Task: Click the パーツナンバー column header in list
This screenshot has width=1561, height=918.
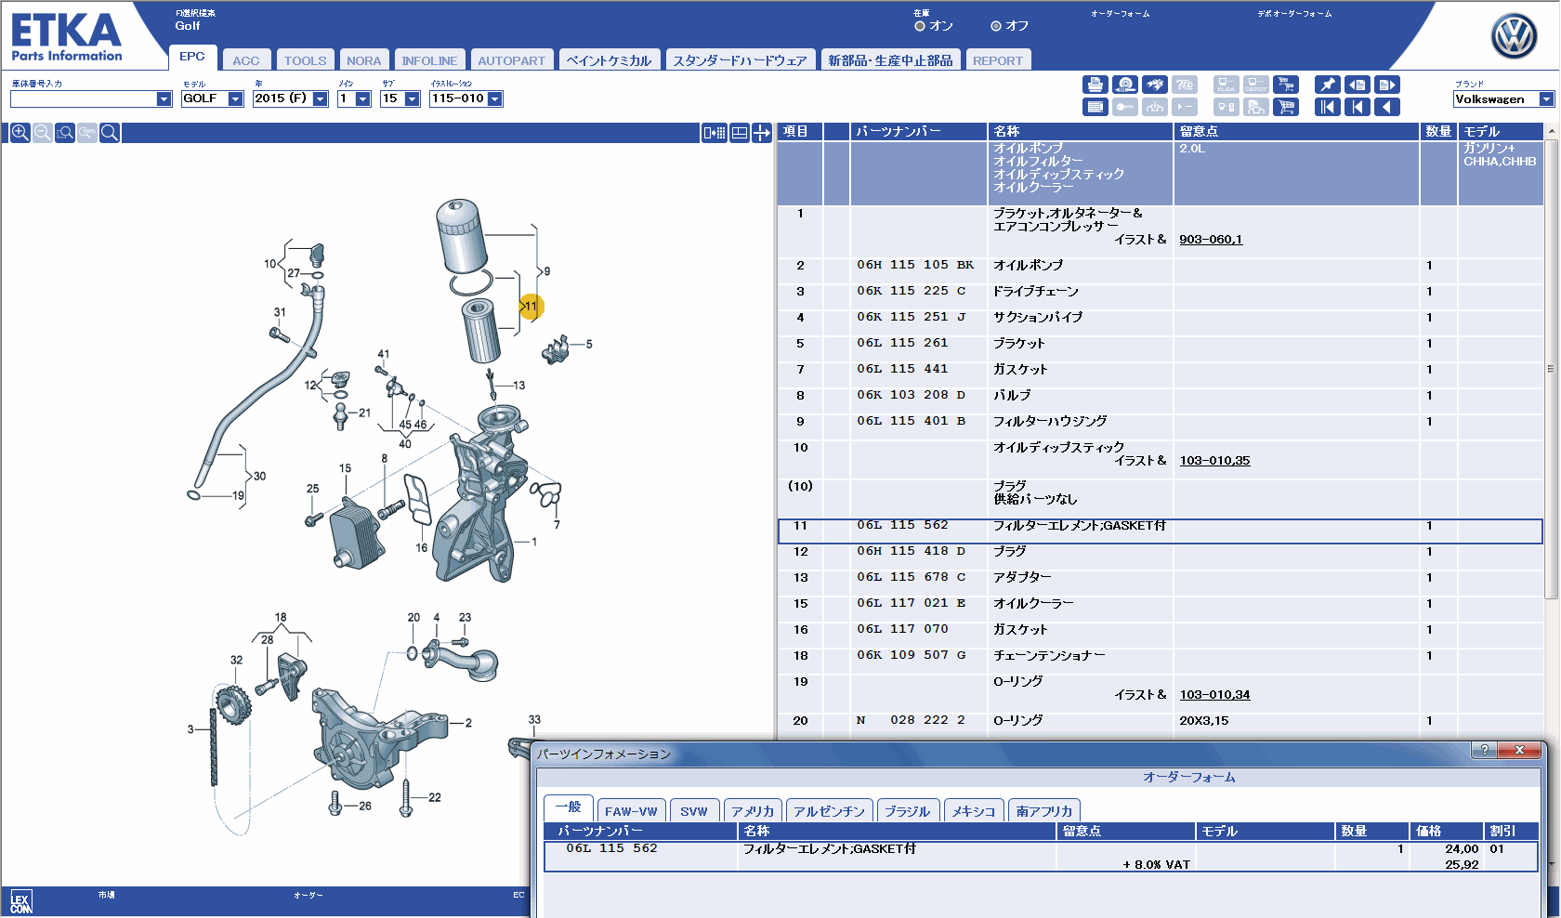Action: coord(918,131)
